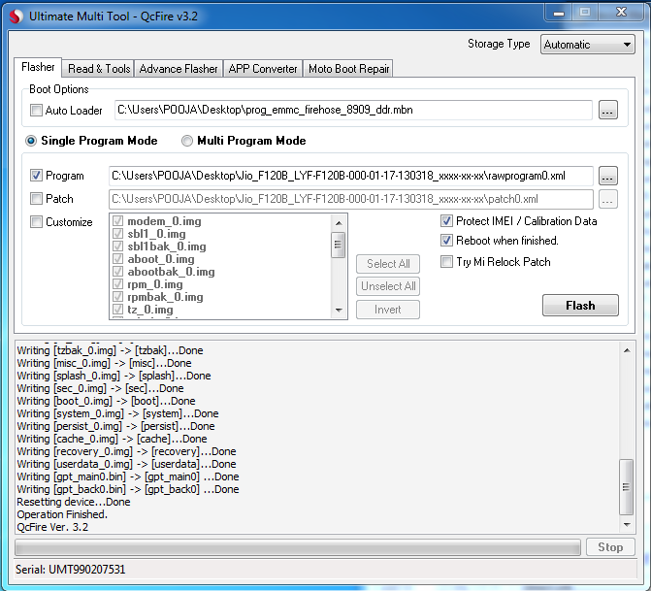Open the Storage Type dropdown
The width and height of the screenshot is (651, 591).
[x=588, y=45]
